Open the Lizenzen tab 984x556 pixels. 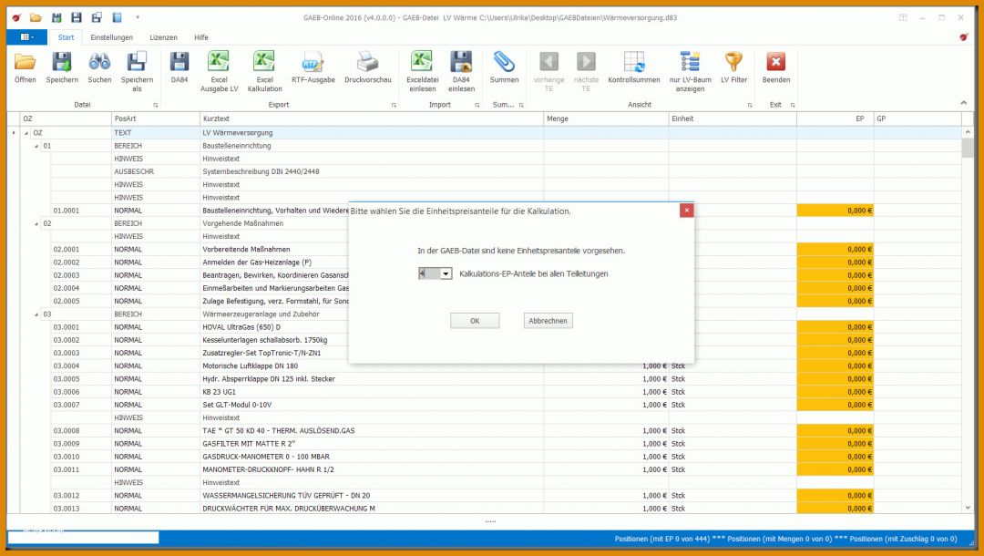[x=163, y=37]
